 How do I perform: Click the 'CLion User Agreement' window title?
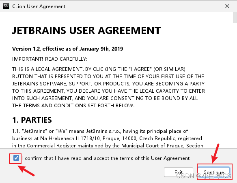(39, 6)
